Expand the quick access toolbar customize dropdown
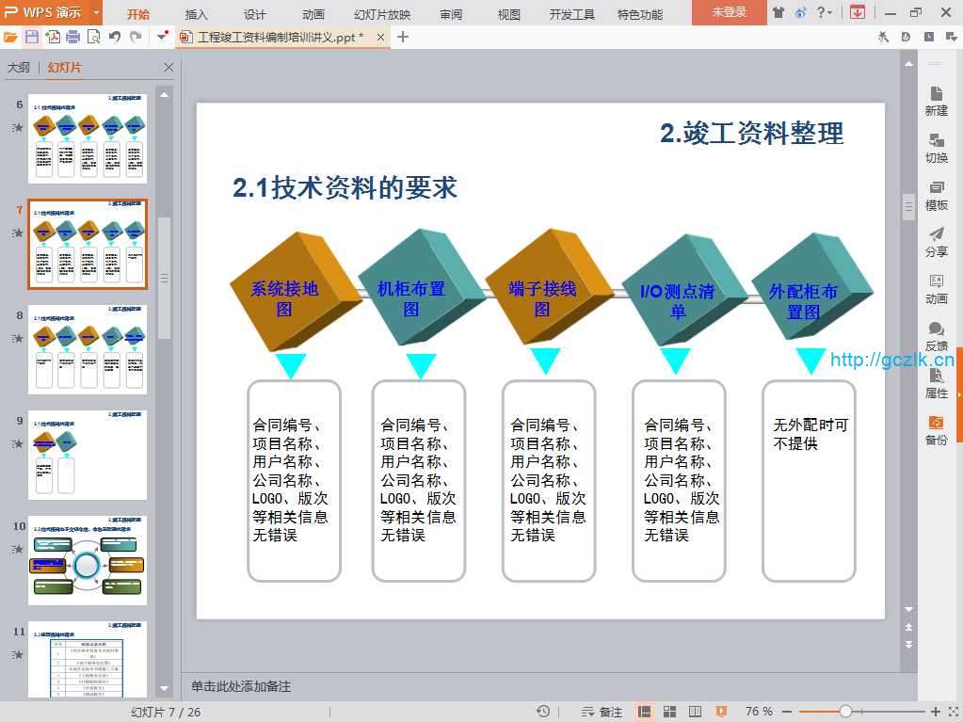This screenshot has width=963, height=722. click(163, 37)
